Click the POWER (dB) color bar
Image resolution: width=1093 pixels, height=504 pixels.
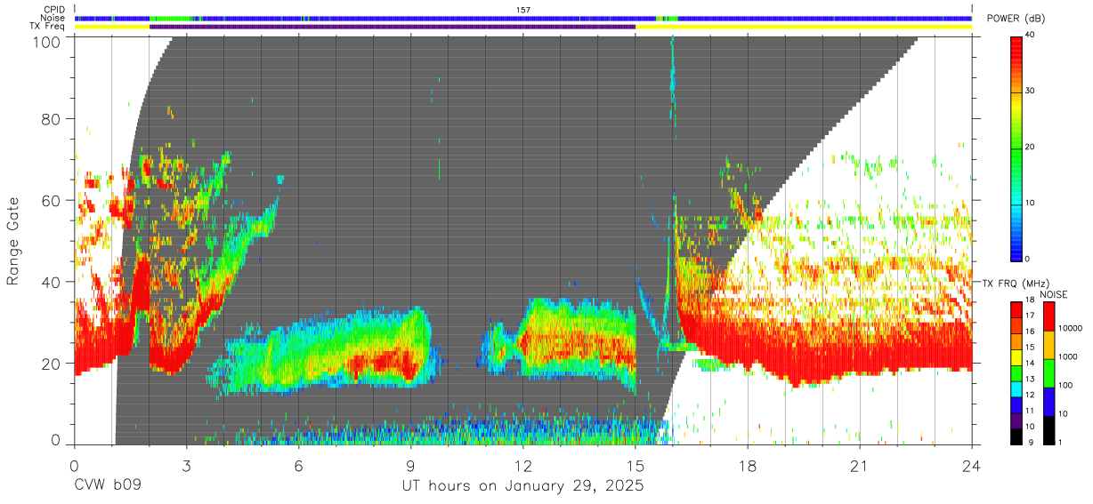[x=1017, y=148]
